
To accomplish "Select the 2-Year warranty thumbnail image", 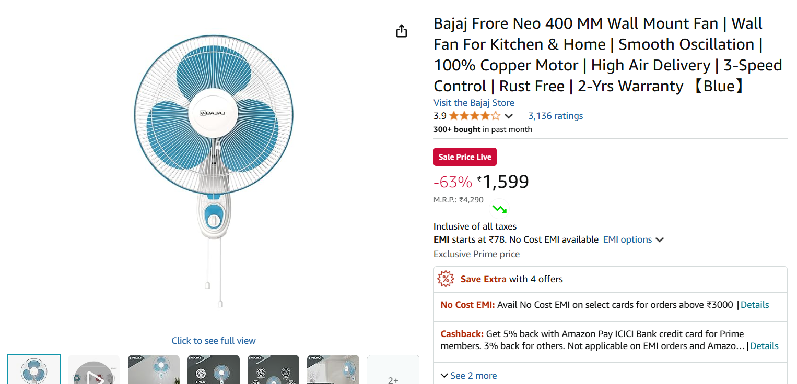I will (x=213, y=371).
